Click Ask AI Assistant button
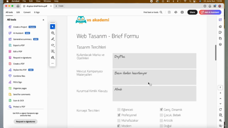The image size is (228, 128). point(210,12)
